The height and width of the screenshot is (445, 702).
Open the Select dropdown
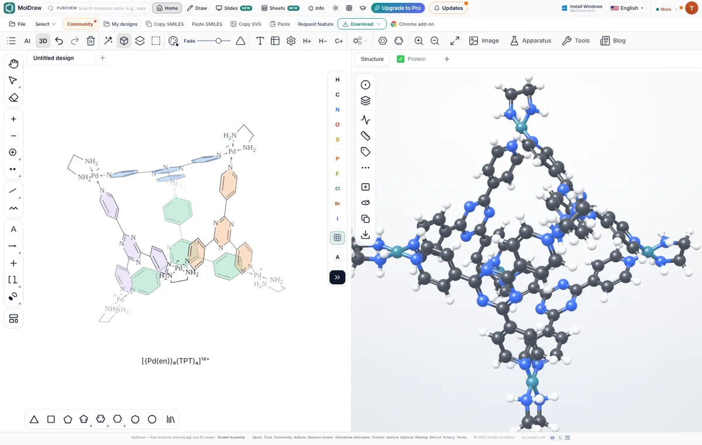pyautogui.click(x=45, y=24)
